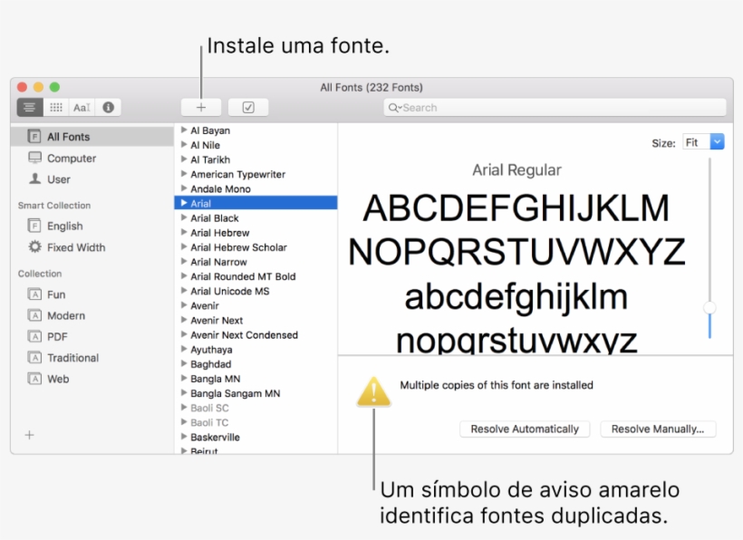Click the Search field
Screen dimensions: 743x540
tap(555, 107)
